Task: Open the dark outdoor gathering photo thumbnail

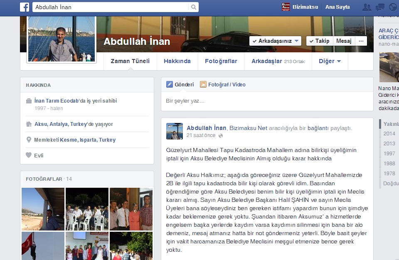Action: pyautogui.click(x=131, y=246)
